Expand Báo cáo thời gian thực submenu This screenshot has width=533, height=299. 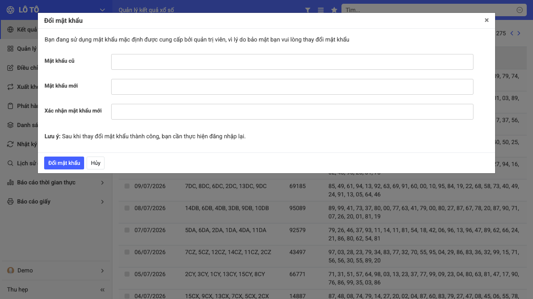[x=102, y=182]
